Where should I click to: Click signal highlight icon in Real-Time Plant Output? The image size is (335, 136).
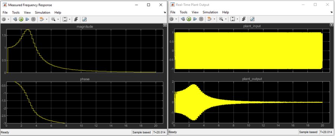pos(209,19)
